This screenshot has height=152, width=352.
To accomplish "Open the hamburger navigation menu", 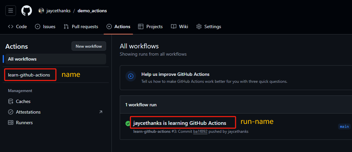I will click(11, 11).
